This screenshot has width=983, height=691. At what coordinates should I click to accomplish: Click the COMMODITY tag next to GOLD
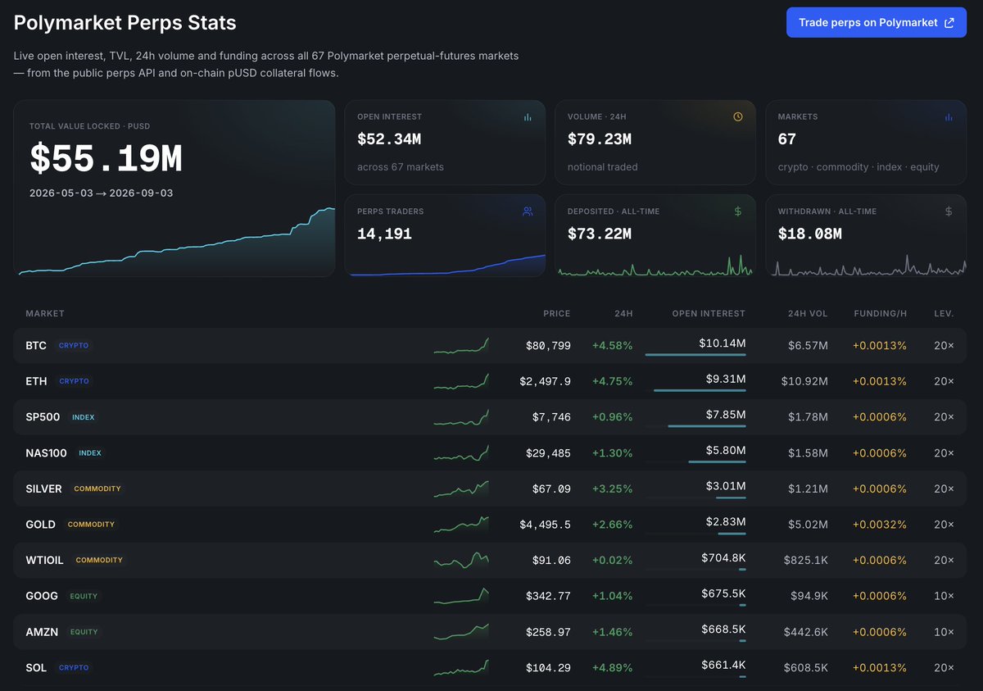pyautogui.click(x=91, y=525)
